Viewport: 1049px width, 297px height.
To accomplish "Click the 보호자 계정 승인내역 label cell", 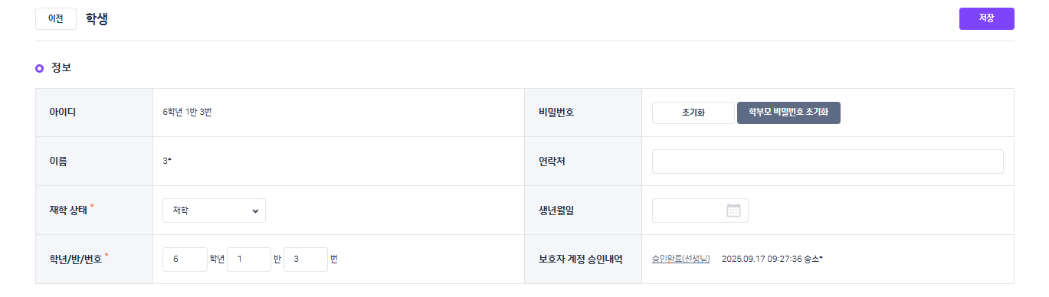I will tap(583, 259).
